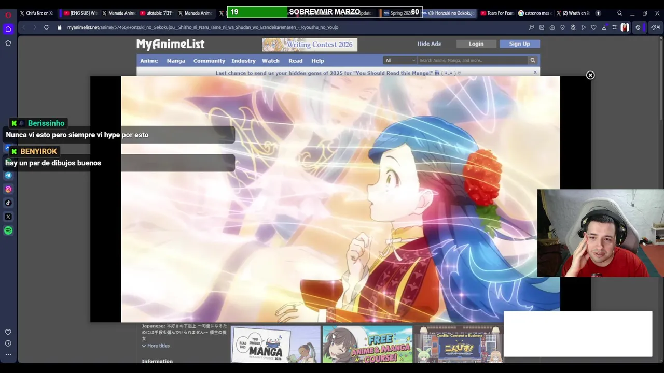Switch to (2) Wrath en X tab
This screenshot has width=664, height=373.
(573, 13)
